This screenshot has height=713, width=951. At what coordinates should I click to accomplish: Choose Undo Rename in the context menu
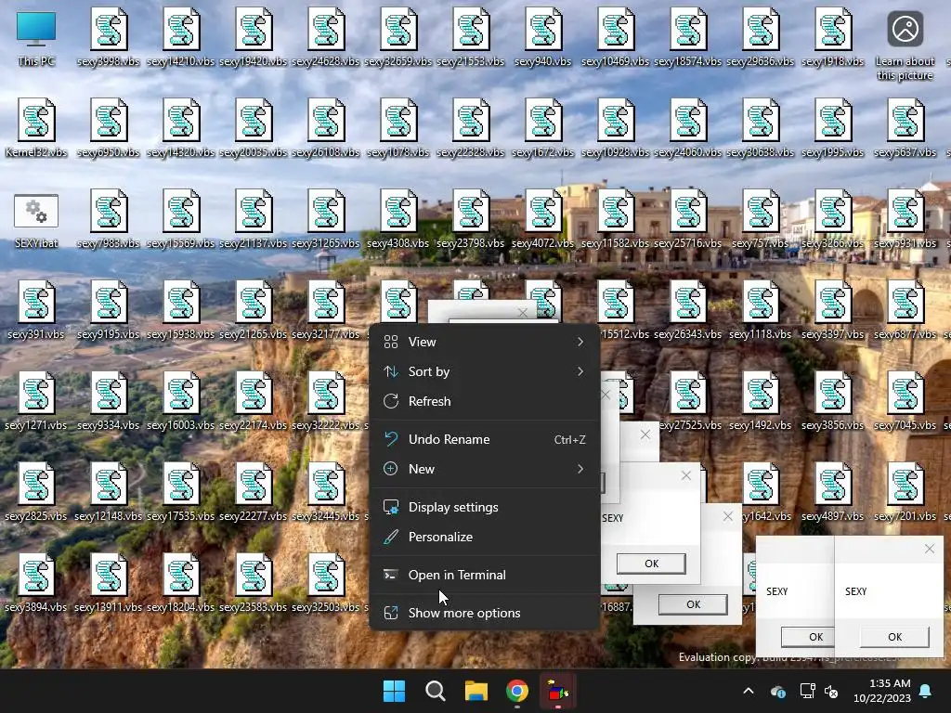click(484, 439)
